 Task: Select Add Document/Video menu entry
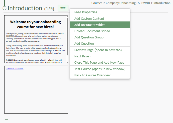[x=100, y=25]
